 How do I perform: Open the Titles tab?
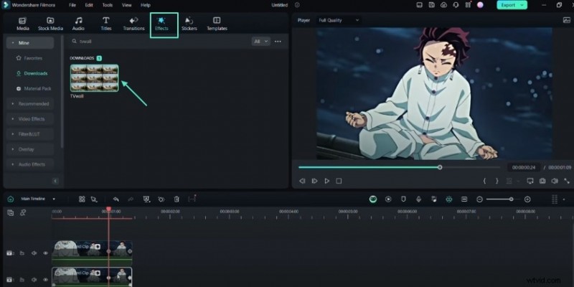(105, 24)
